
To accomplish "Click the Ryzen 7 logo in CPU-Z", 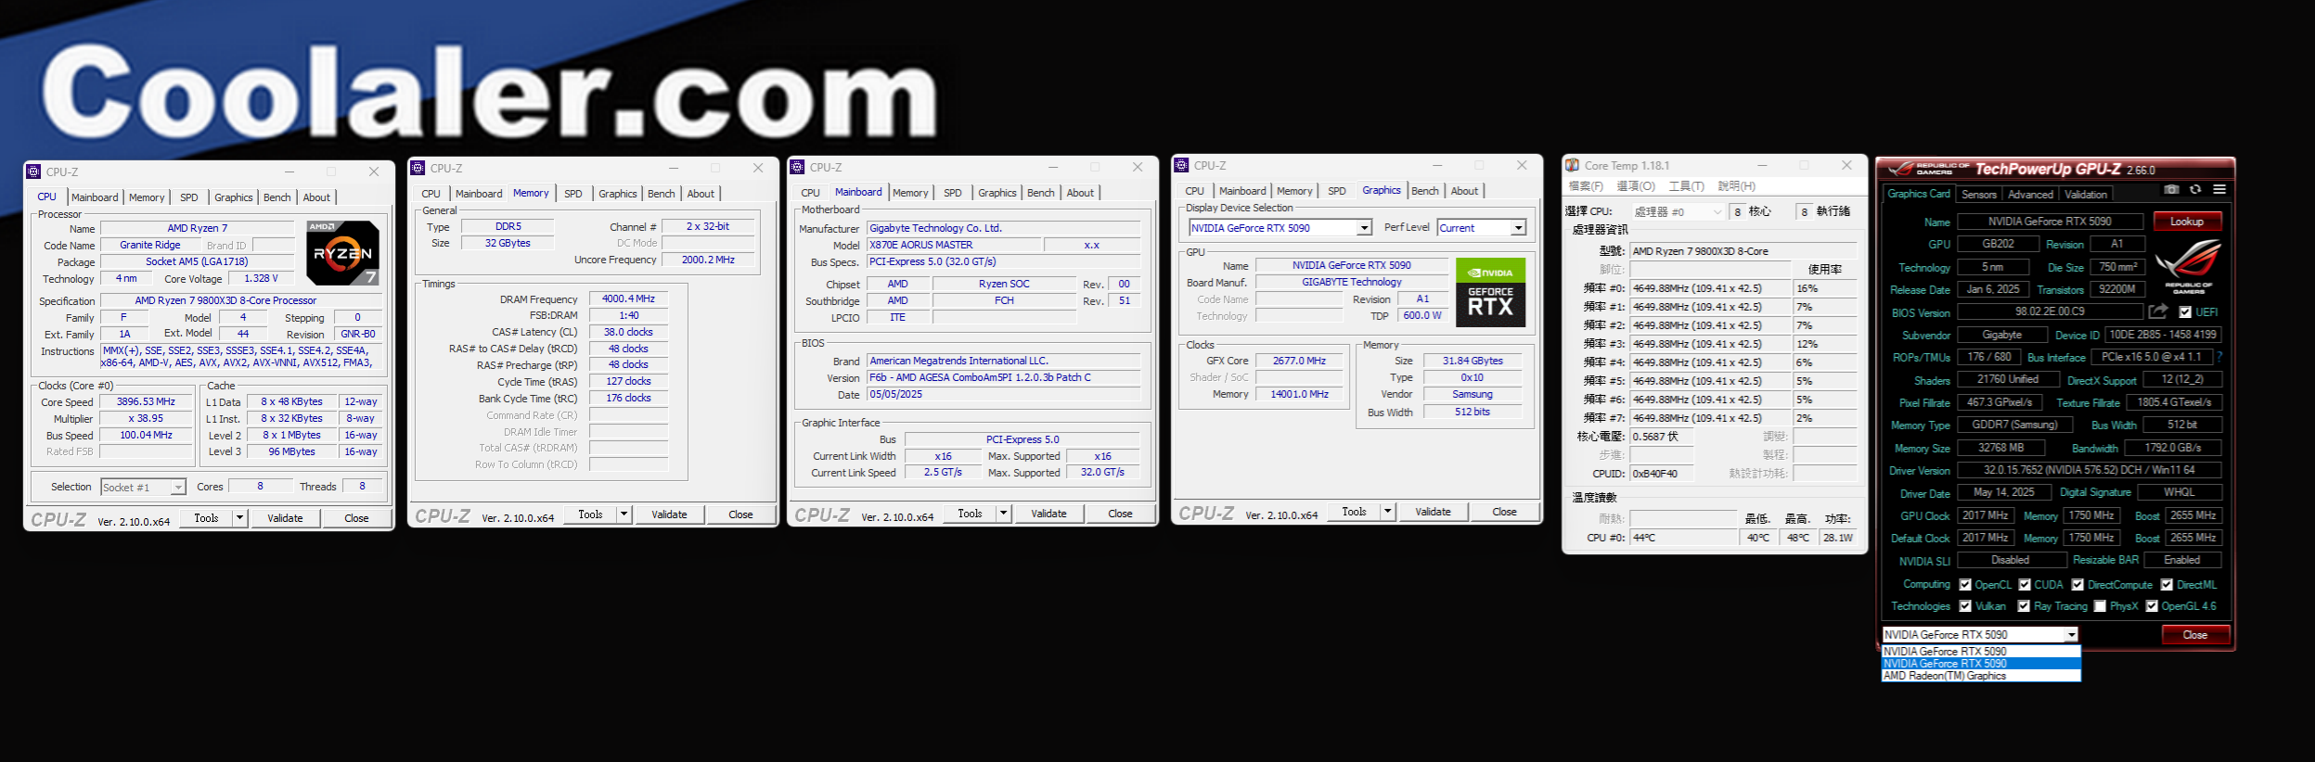I will pyautogui.click(x=342, y=252).
